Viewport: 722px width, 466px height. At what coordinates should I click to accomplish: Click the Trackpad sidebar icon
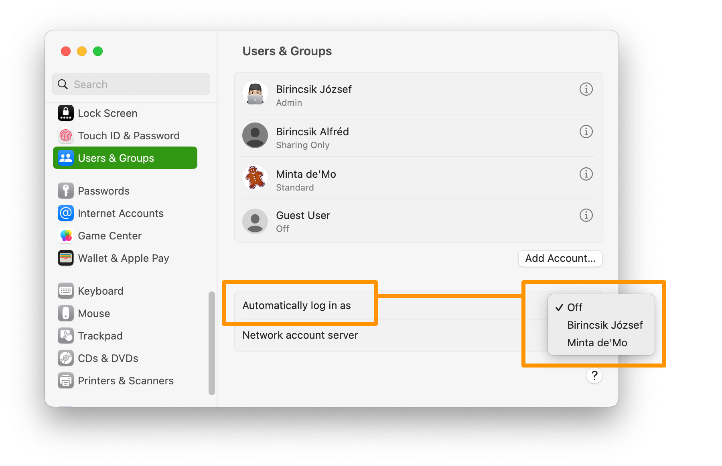[66, 335]
